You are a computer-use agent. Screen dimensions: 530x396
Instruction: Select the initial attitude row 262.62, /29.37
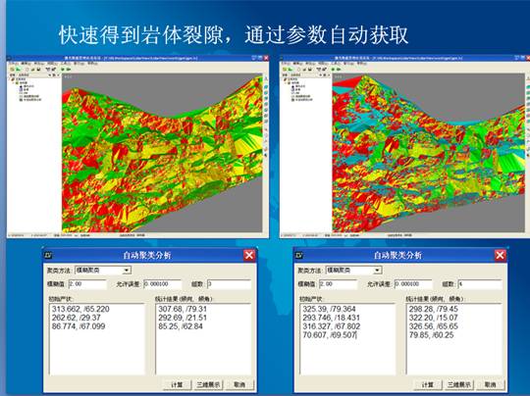point(76,318)
